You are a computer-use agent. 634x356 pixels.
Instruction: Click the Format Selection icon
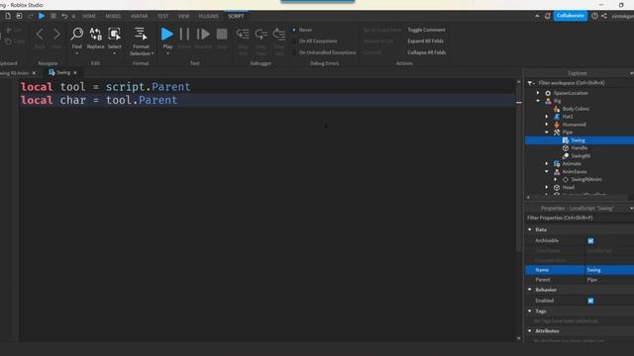[x=141, y=34]
